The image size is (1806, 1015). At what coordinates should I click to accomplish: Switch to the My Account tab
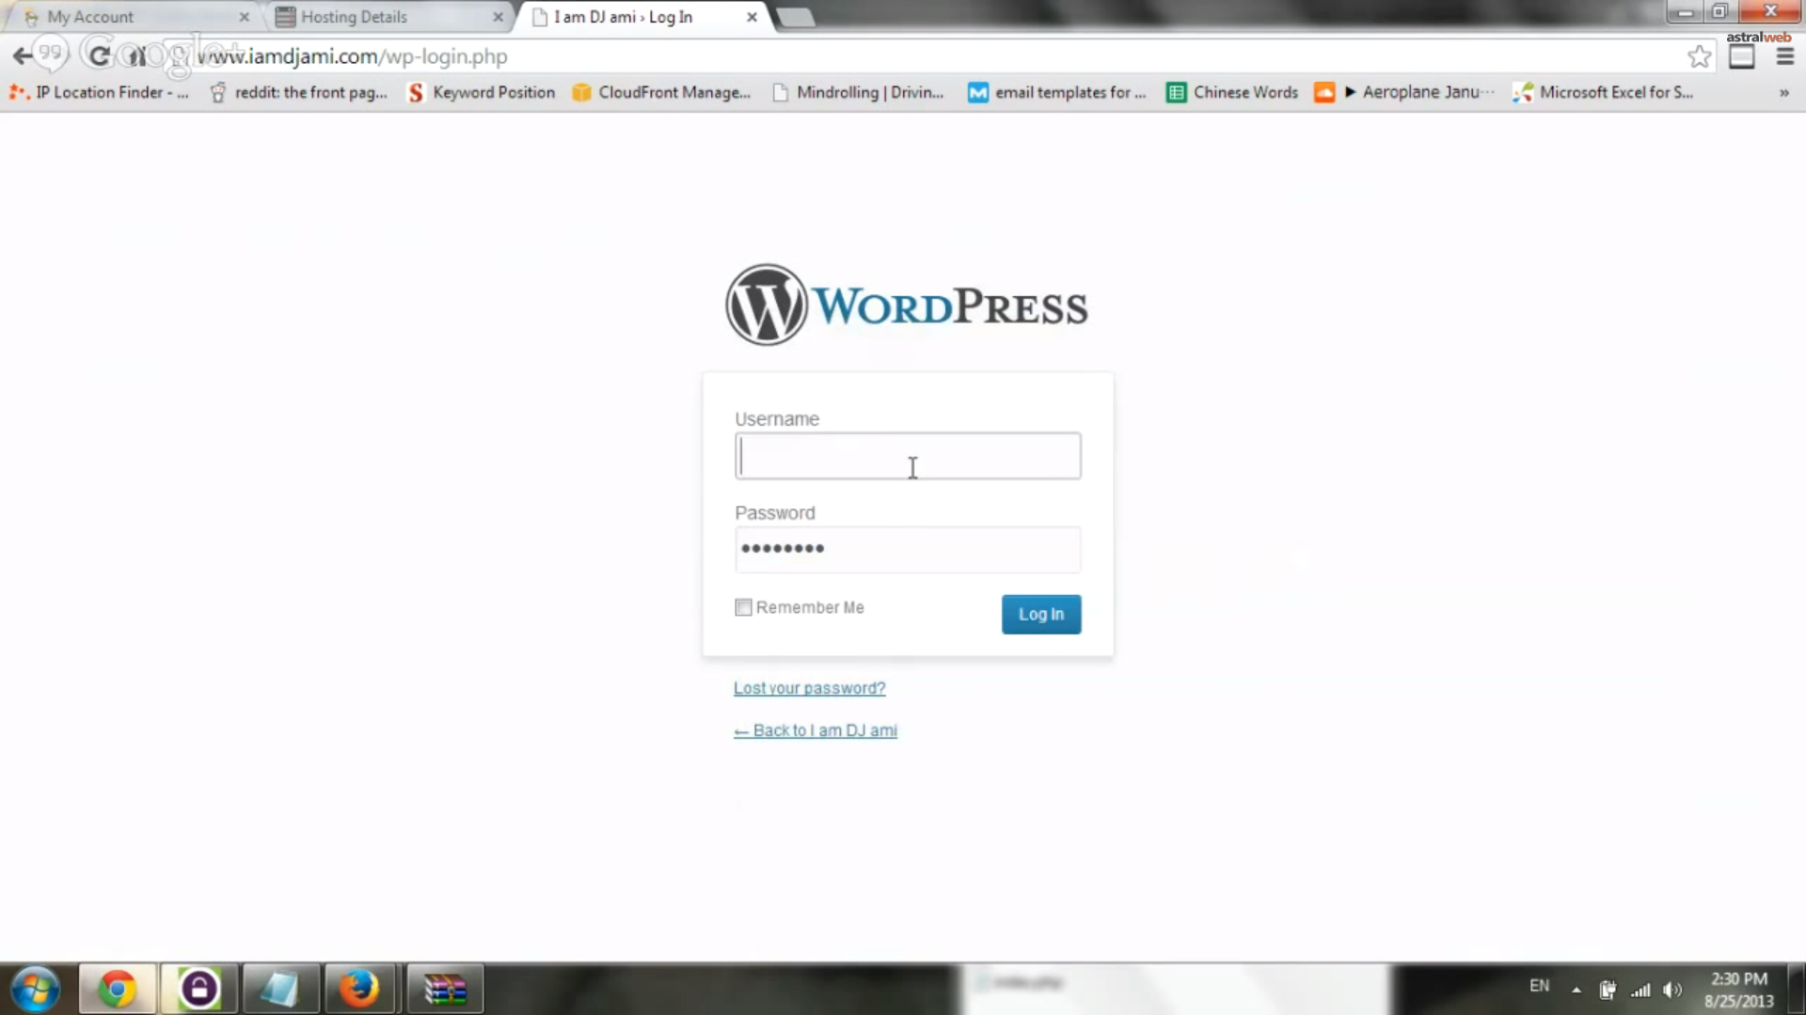pyautogui.click(x=132, y=17)
